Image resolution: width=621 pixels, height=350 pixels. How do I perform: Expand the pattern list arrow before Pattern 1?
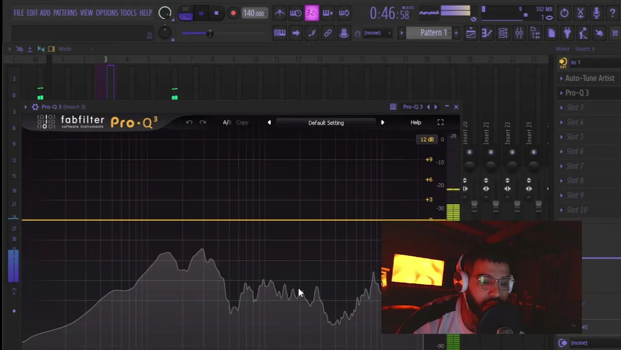401,33
